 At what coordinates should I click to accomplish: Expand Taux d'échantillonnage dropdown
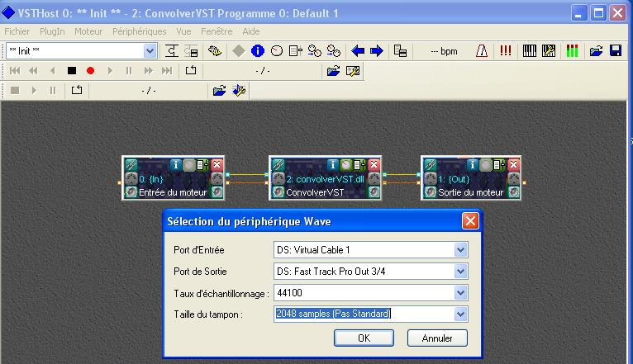pyautogui.click(x=460, y=293)
